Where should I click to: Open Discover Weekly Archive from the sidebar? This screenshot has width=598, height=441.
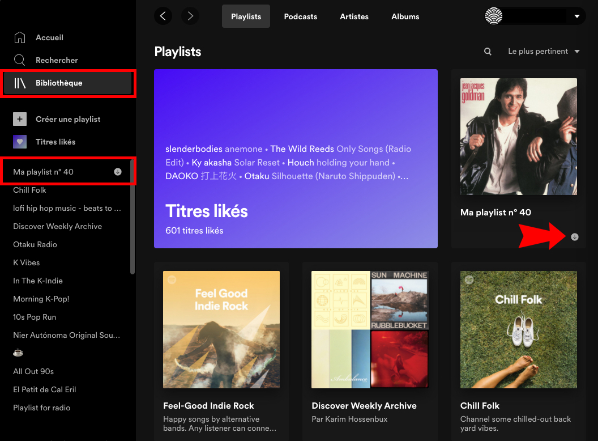pos(57,226)
